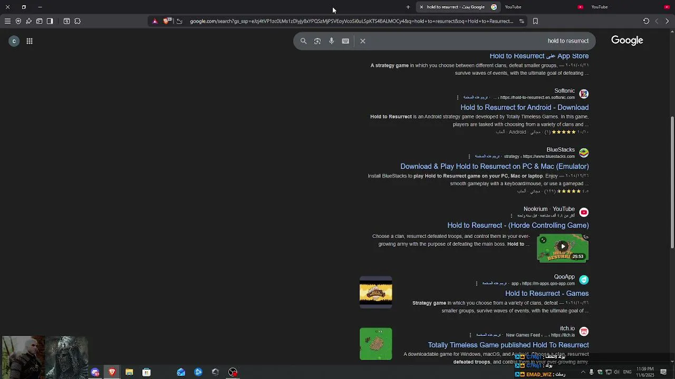The height and width of the screenshot is (379, 675).
Task: Open the Google apps grid
Action: 30,41
